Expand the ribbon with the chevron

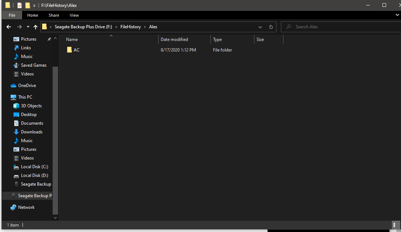click(x=397, y=15)
